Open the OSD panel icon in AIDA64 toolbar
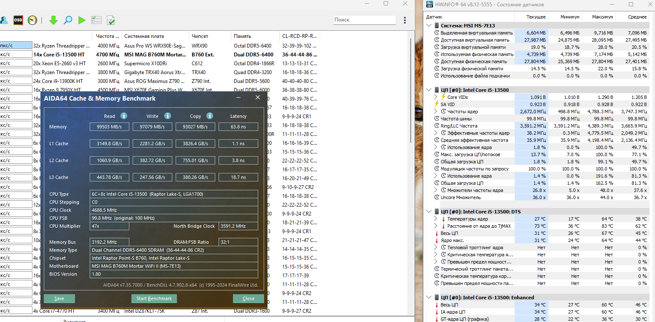Screen dimensions: 655x322 [x=18, y=20]
